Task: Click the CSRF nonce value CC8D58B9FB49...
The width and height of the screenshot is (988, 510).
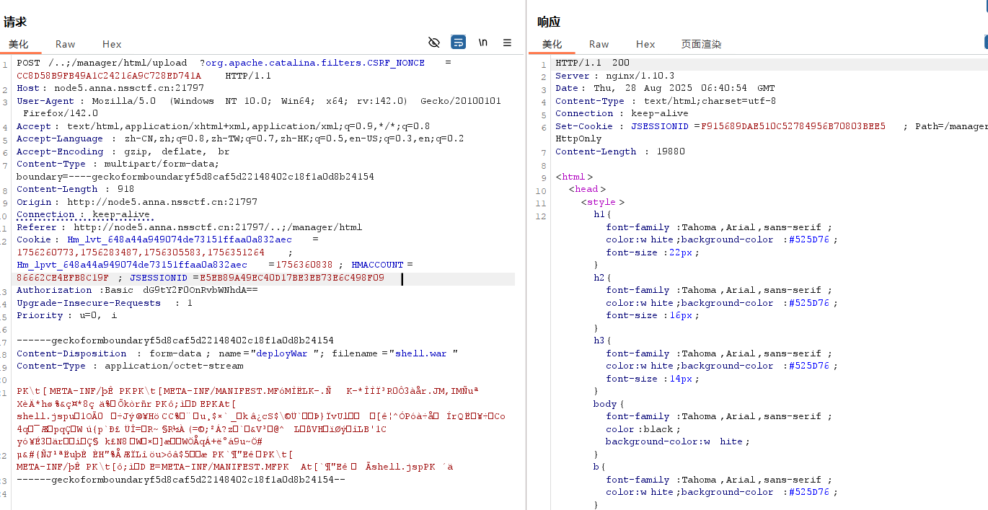Action: [x=109, y=76]
